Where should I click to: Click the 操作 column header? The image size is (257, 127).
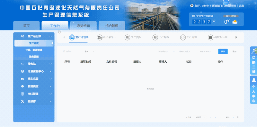220,62
